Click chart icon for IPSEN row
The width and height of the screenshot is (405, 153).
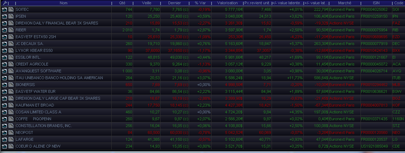(4, 16)
